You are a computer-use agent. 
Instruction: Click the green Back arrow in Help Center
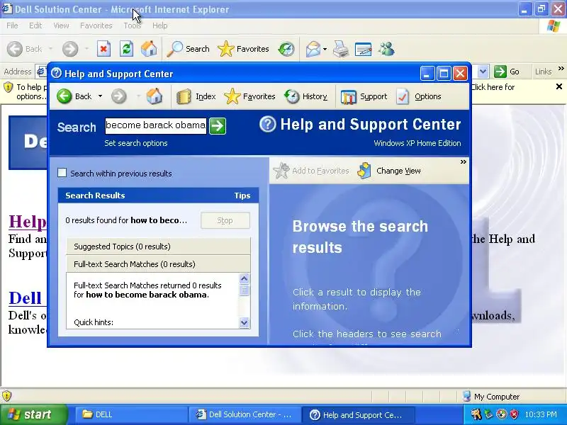64,96
